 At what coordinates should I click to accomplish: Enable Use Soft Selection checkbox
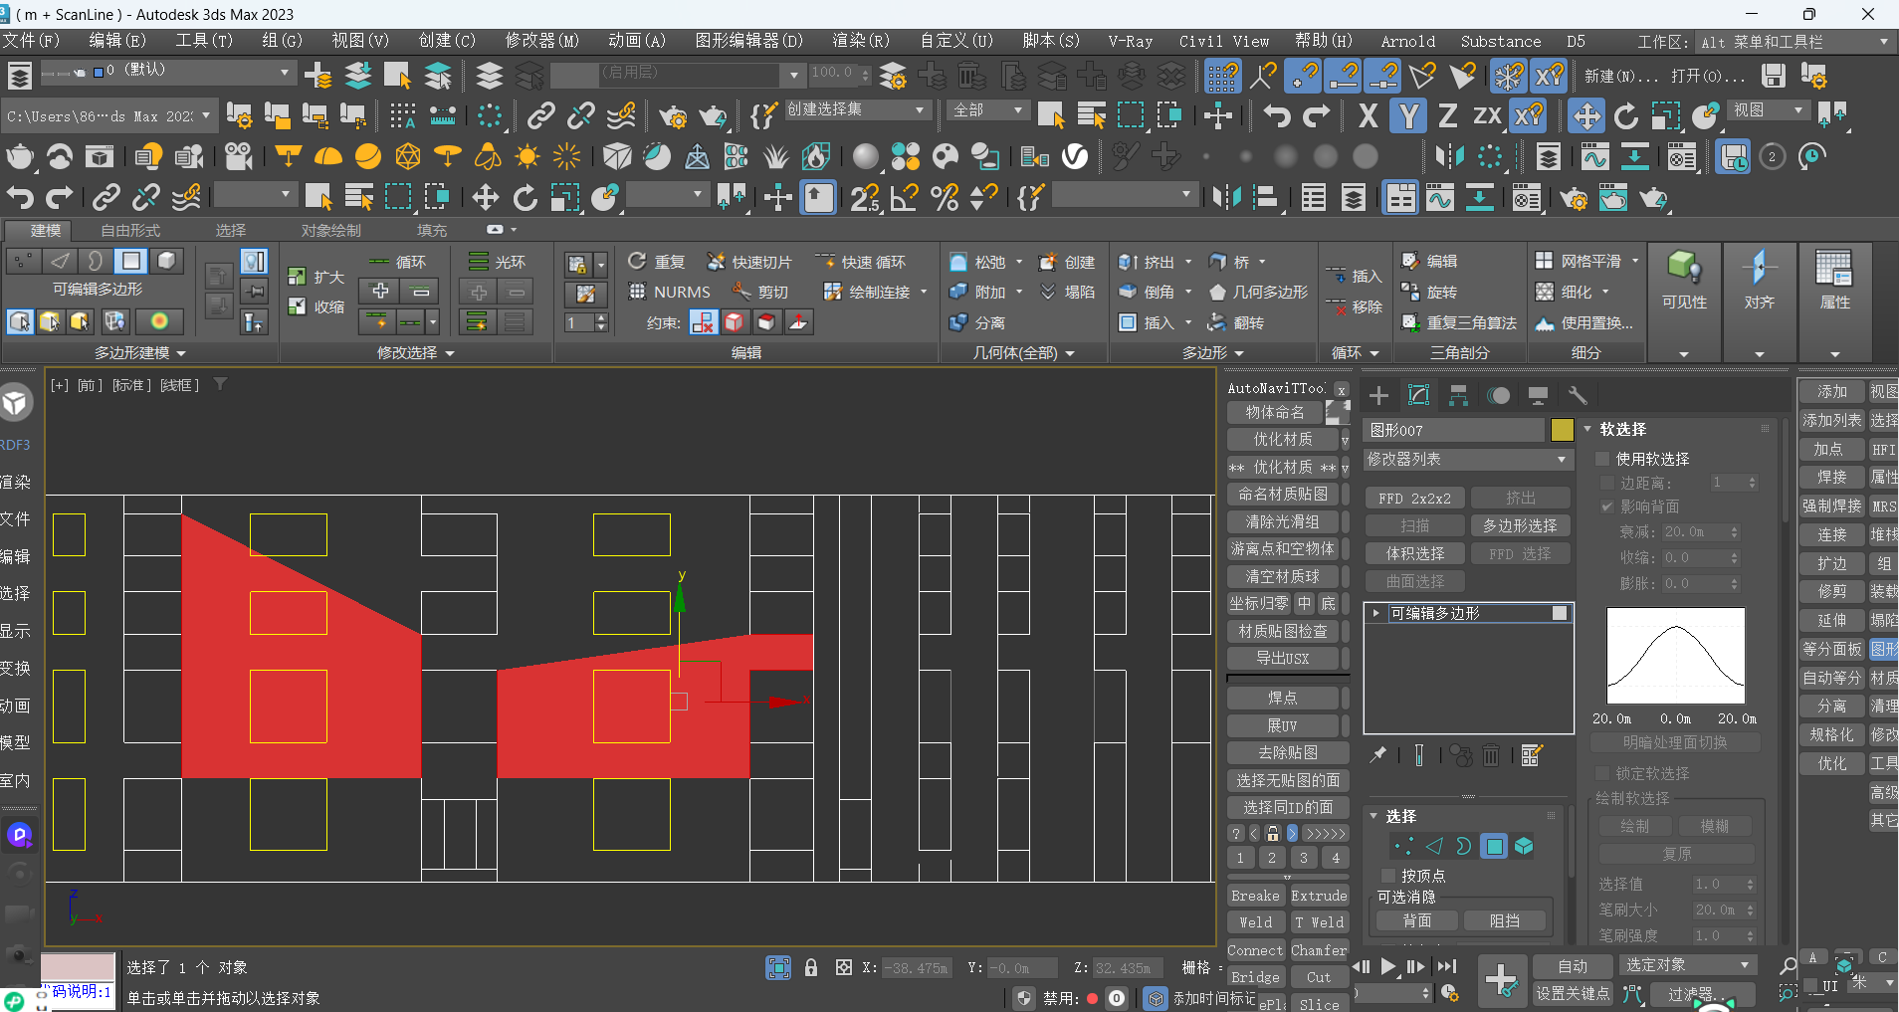click(x=1602, y=459)
